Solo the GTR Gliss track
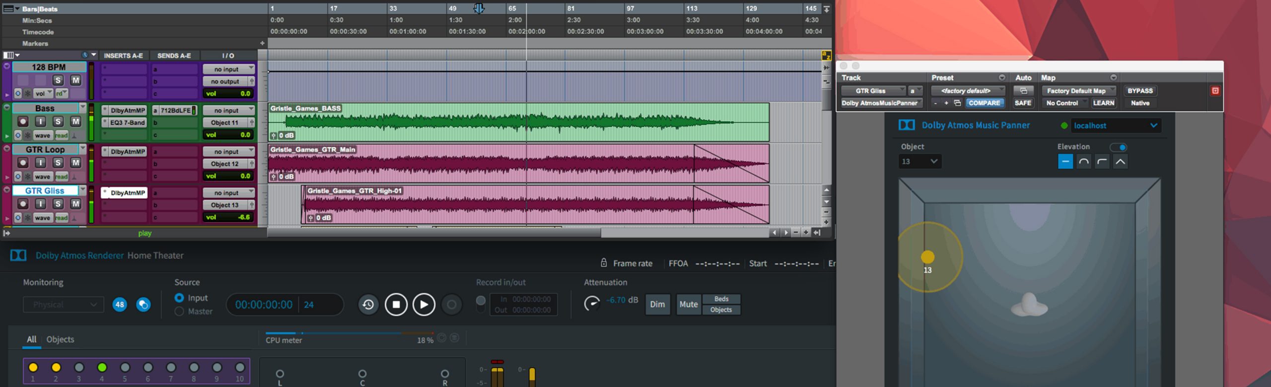 pos(58,204)
